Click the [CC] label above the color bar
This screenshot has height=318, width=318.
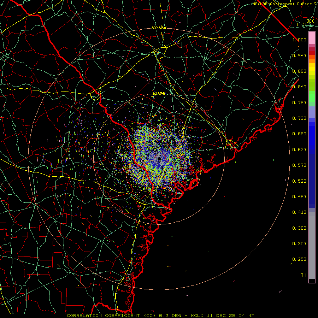click(x=302, y=25)
